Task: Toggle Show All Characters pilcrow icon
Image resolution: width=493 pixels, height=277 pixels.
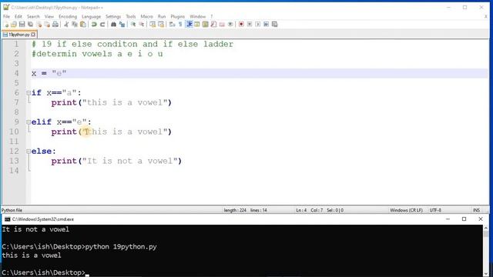Action: click(180, 25)
